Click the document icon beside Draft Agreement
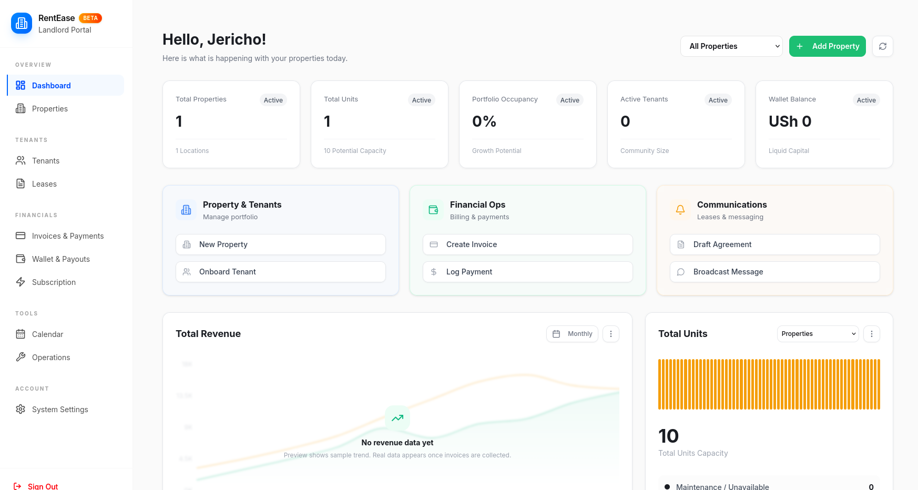 coord(681,244)
